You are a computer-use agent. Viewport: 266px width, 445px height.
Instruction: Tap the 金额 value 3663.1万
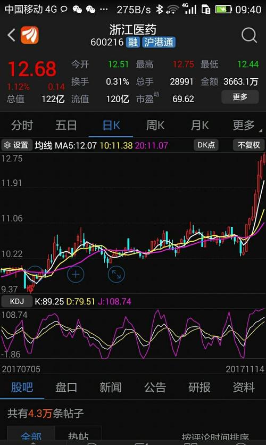click(241, 82)
